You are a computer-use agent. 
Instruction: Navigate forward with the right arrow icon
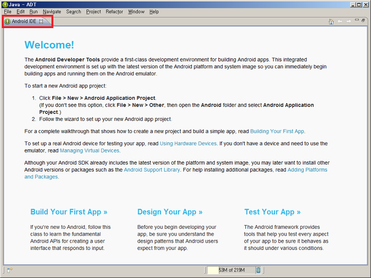[349, 22]
